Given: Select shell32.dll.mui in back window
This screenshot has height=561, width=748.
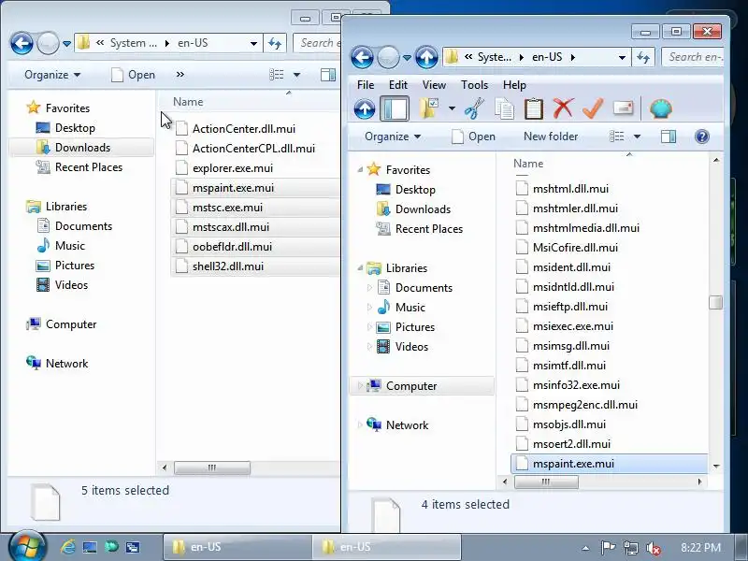Looking at the screenshot, I should point(255,266).
